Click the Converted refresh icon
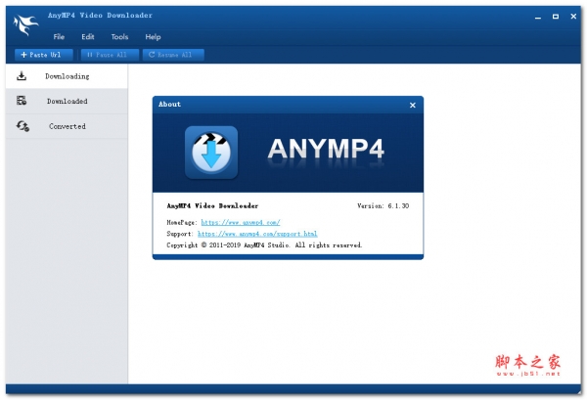Viewport: 587px width, 400px height. coord(23,126)
